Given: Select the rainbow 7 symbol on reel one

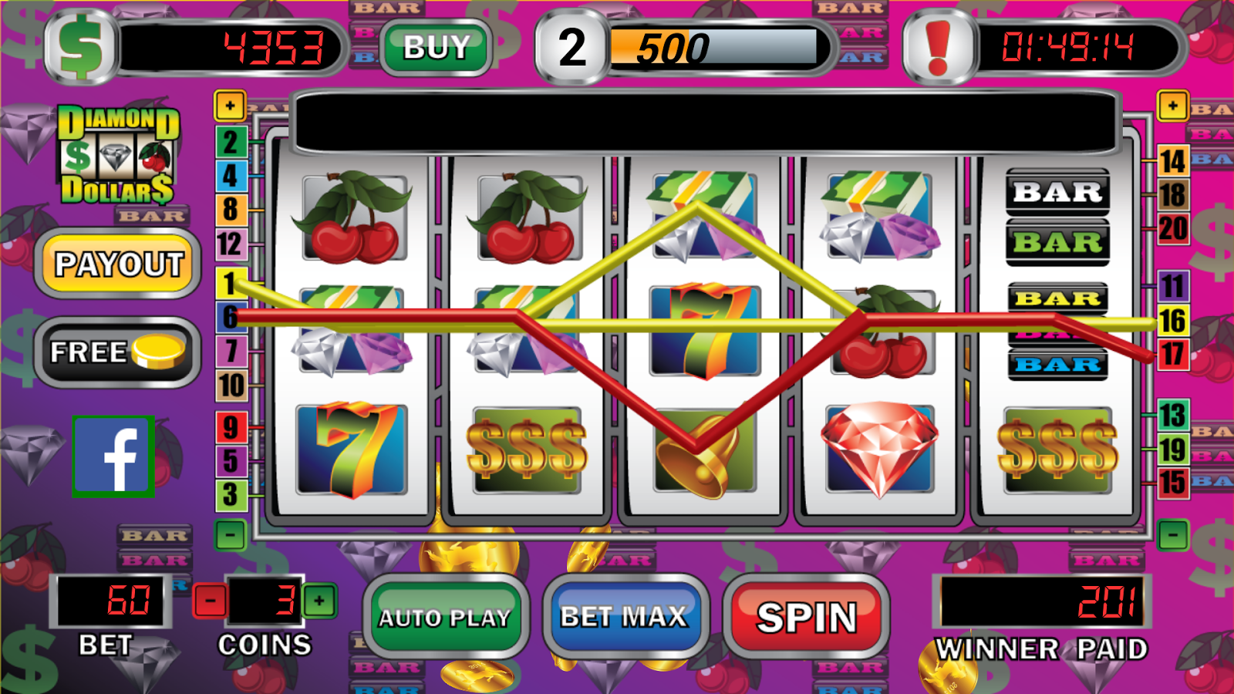Looking at the screenshot, I should click(x=351, y=449).
